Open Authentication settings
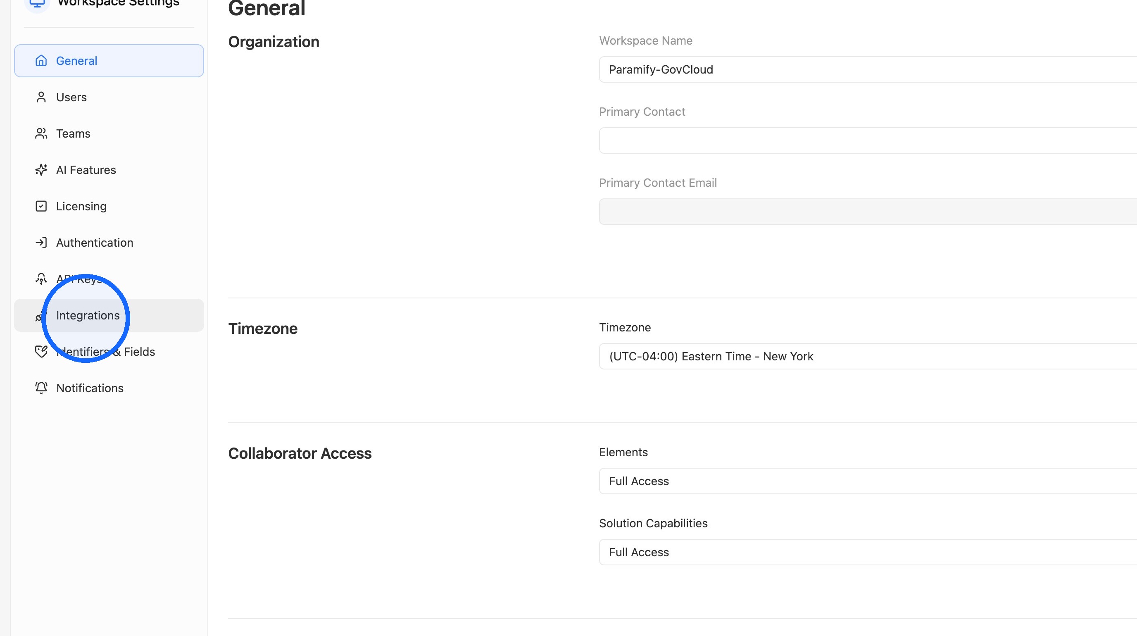The image size is (1137, 636). (109, 243)
